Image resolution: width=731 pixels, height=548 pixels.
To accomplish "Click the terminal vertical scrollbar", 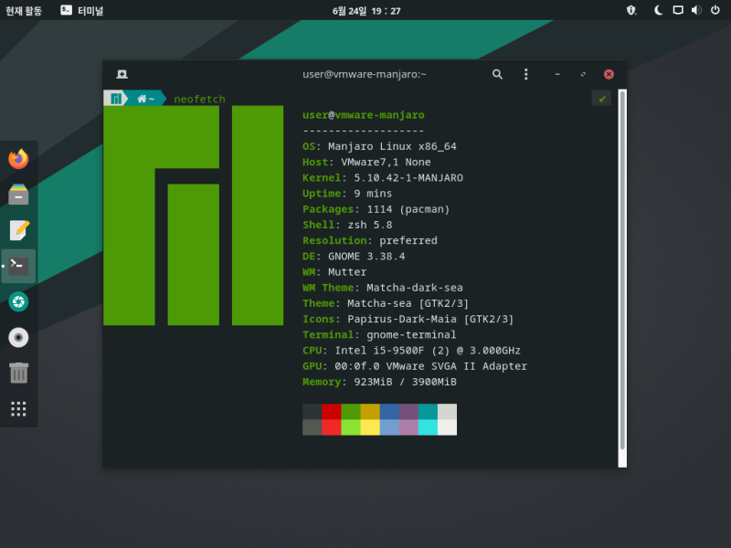I will (622, 270).
